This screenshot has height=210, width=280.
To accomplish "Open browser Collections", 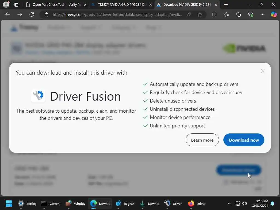I will (x=238, y=14).
